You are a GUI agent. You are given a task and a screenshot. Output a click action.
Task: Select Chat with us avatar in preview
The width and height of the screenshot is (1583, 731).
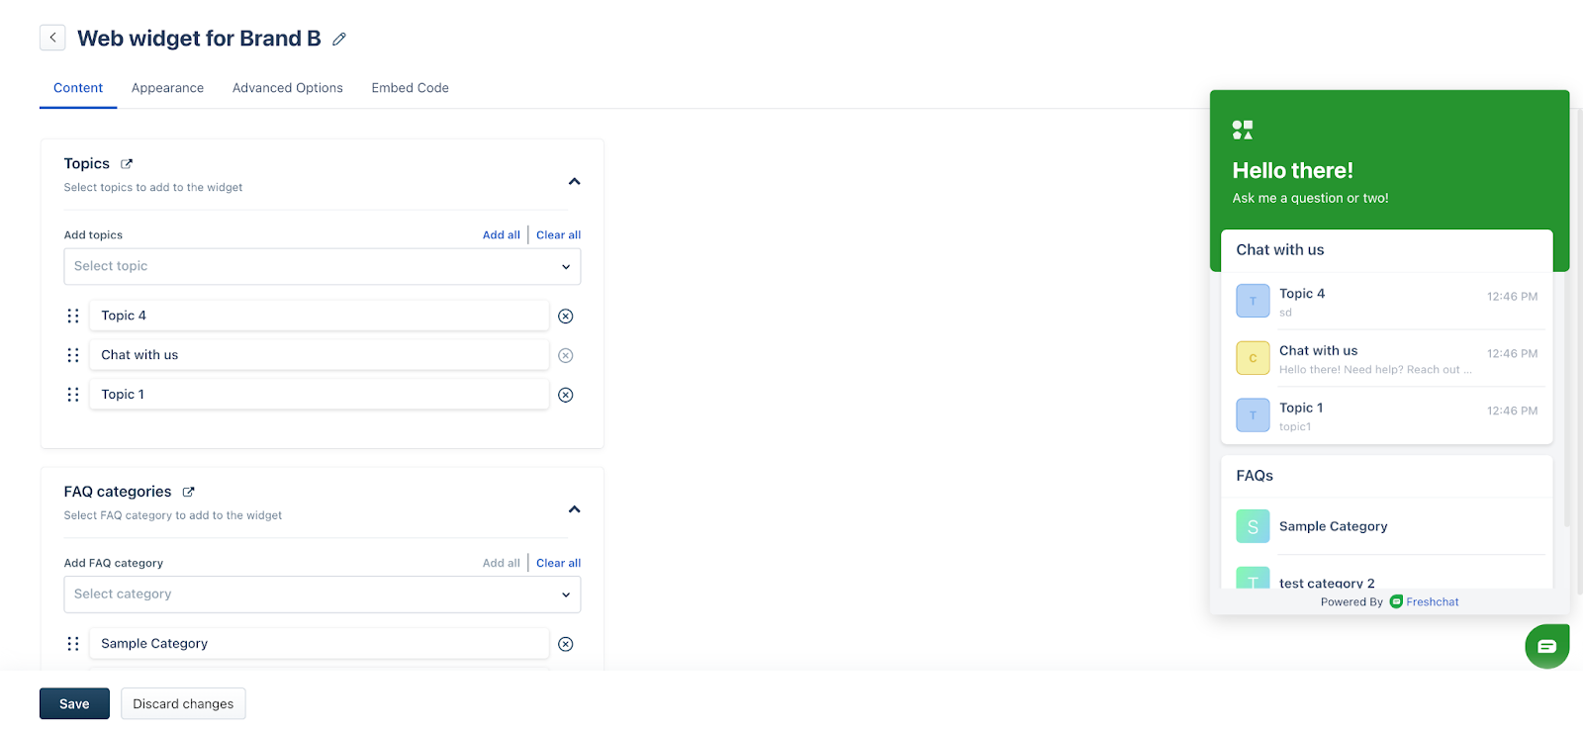[1253, 358]
